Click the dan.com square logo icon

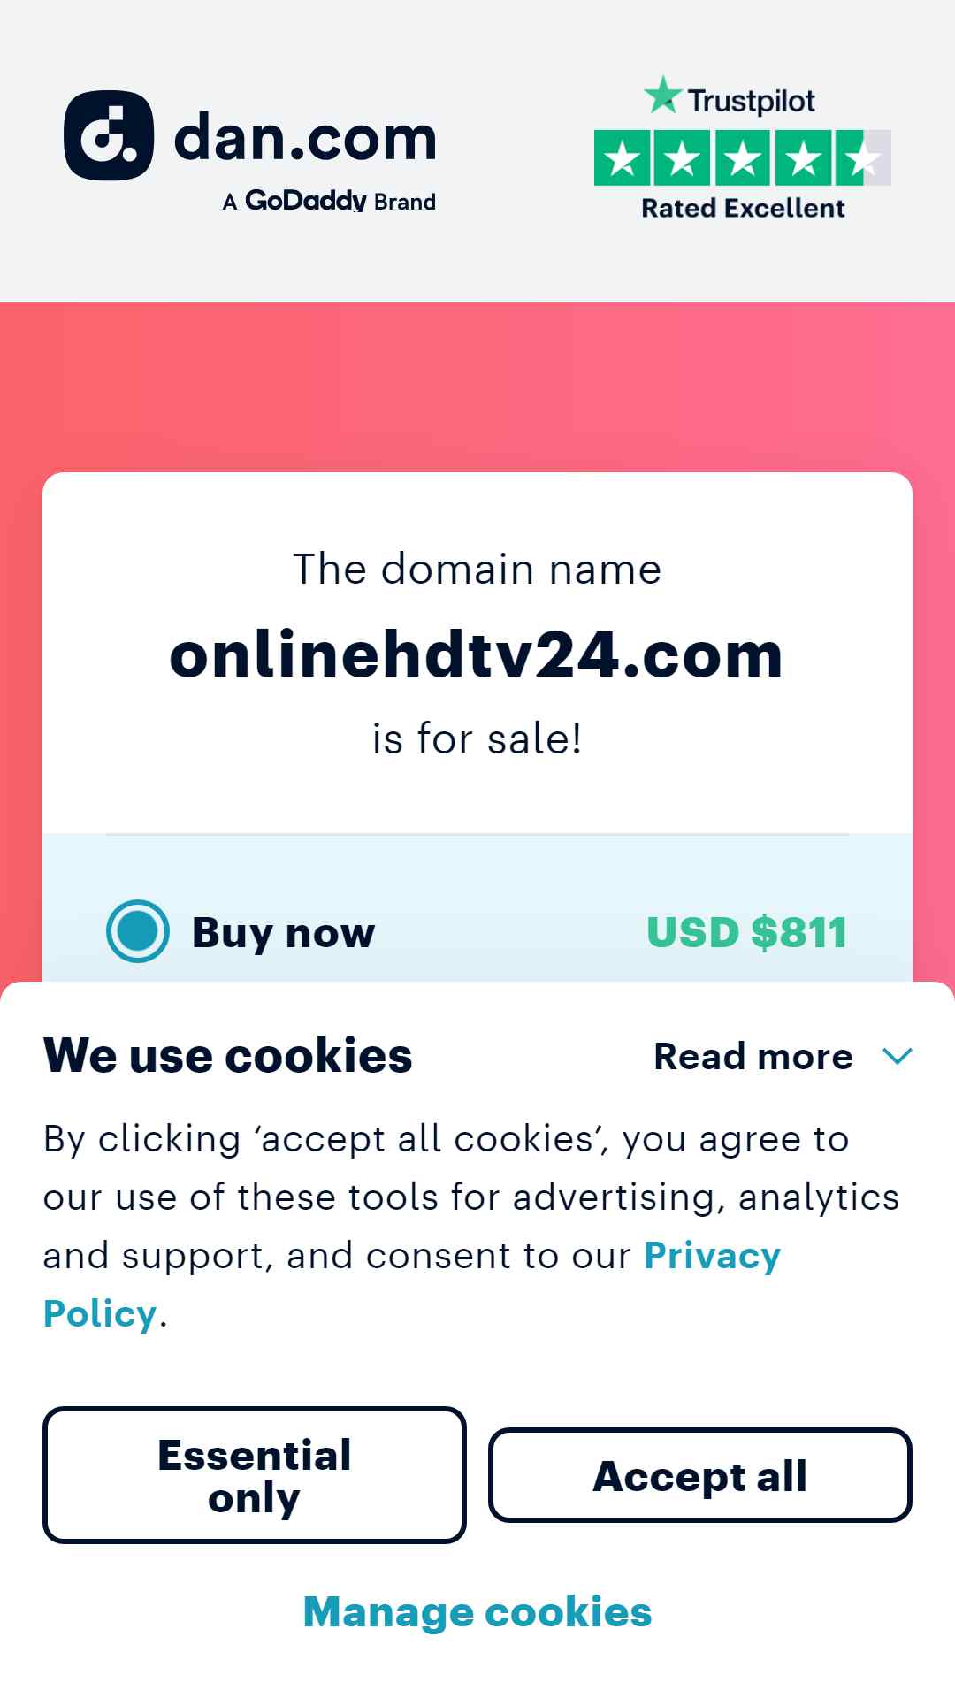point(109,135)
